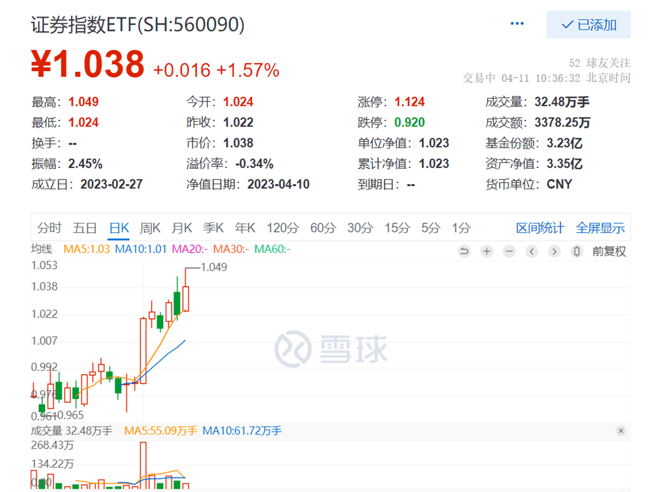Zoom in on the chart with the plus icon
The width and height of the screenshot is (651, 492).
click(487, 251)
